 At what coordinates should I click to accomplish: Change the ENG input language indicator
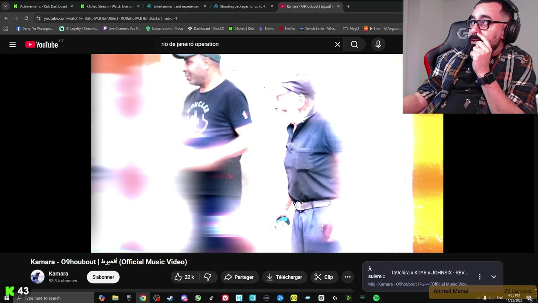coord(500,298)
